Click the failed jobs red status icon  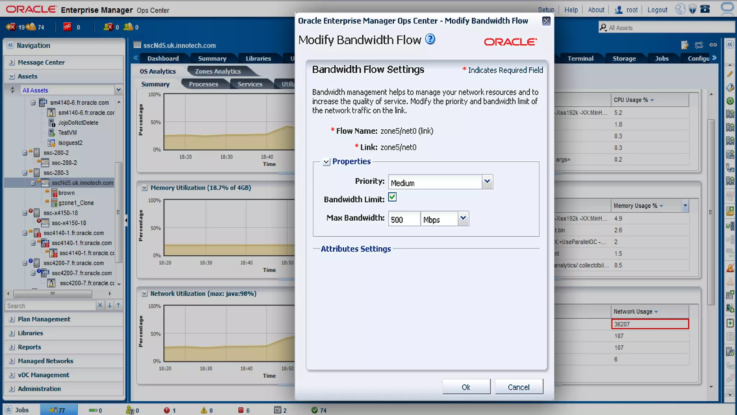click(167, 410)
